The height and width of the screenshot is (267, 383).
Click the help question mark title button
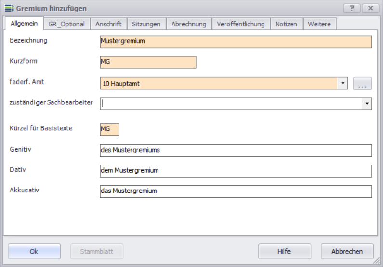click(352, 8)
